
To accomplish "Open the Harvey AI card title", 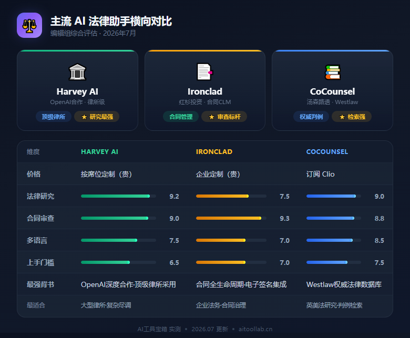I will tap(77, 91).
